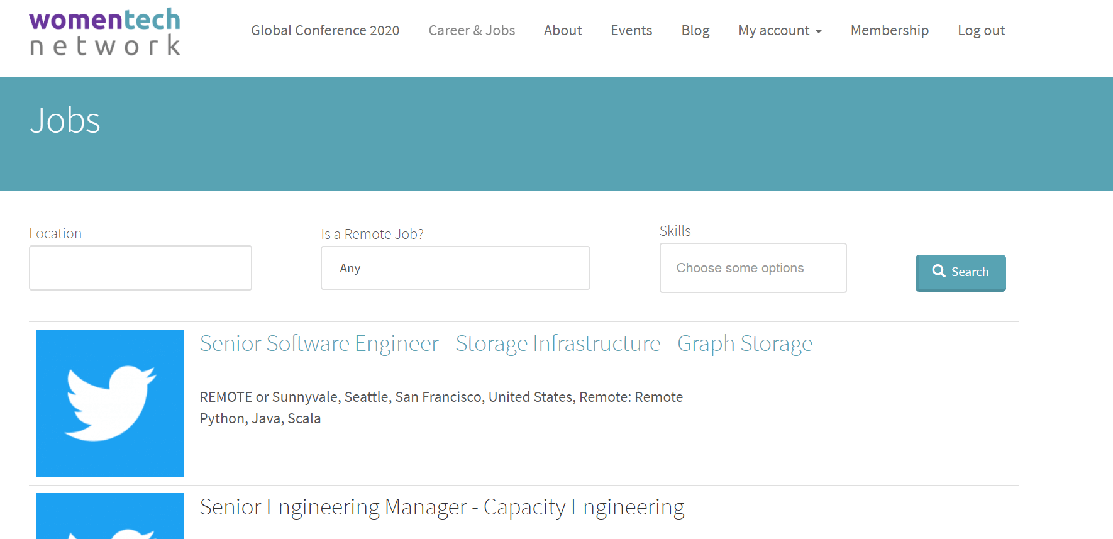1113x539 pixels.
Task: Focus the Location text field
Action: 140,268
